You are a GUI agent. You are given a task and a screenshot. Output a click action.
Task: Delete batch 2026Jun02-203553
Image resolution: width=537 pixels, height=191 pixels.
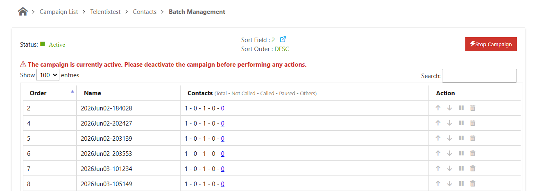pos(473,153)
